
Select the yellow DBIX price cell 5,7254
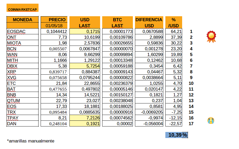pyautogui.click(x=85, y=66)
